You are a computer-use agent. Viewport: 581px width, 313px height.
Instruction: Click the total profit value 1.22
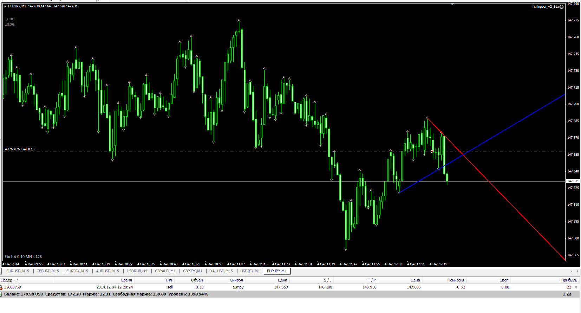pos(567,294)
